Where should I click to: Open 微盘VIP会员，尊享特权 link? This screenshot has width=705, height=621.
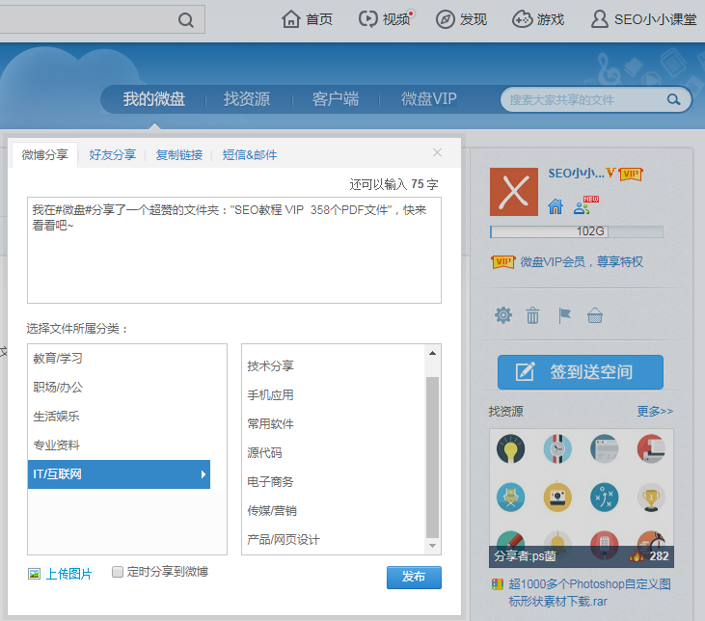(582, 261)
